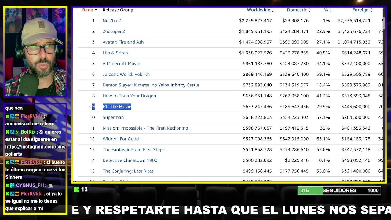Open Lilo & Stitch link
Image resolution: width=391 pixels, height=220 pixels.
point(115,53)
